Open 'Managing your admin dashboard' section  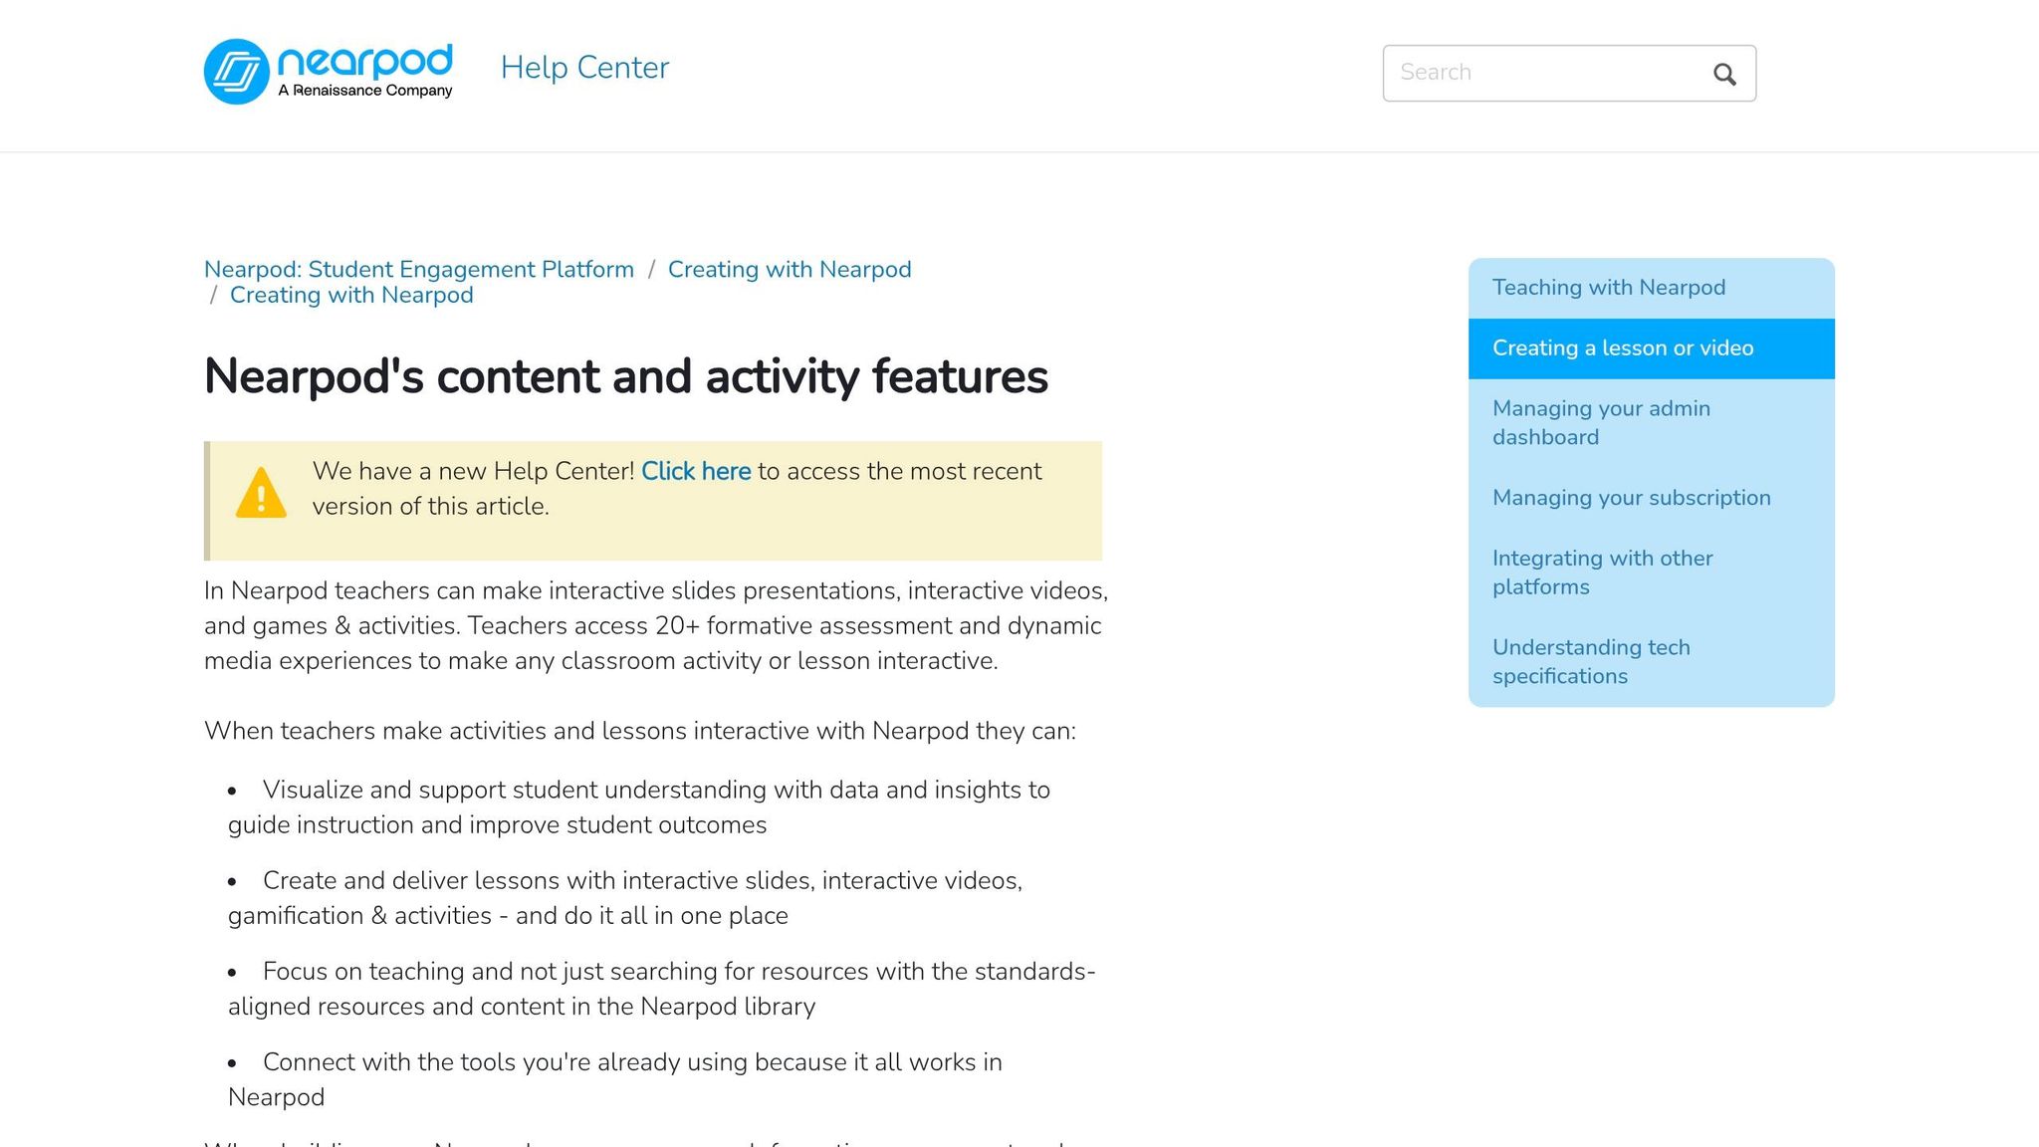pyautogui.click(x=1601, y=422)
